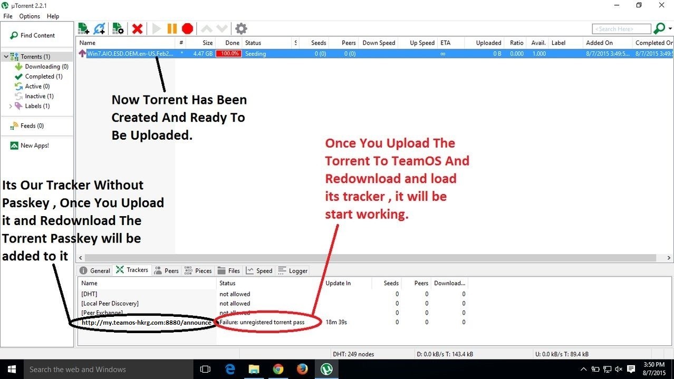Image resolution: width=674 pixels, height=379 pixels.
Task: Click the 18m 39s update timer
Action: click(x=336, y=322)
